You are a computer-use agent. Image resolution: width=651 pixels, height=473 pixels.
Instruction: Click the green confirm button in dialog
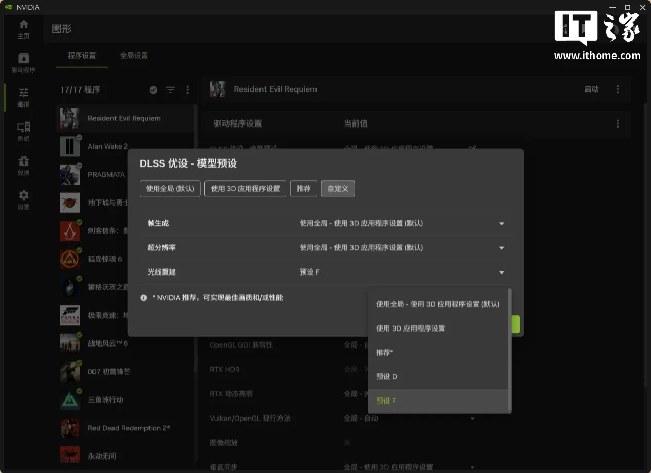point(516,324)
